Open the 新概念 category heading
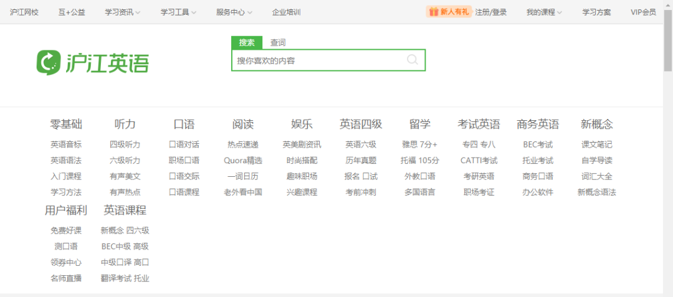 click(x=597, y=125)
